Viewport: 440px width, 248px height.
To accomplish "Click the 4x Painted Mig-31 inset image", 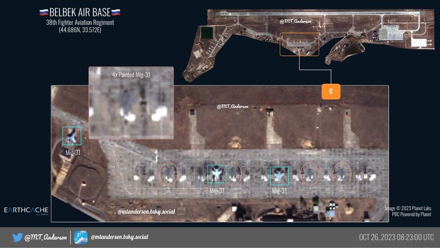I will coord(131,102).
